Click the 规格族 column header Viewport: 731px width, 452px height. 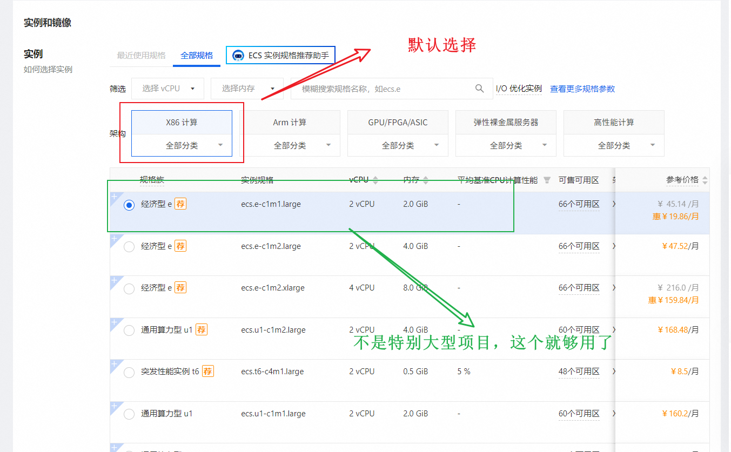click(152, 180)
